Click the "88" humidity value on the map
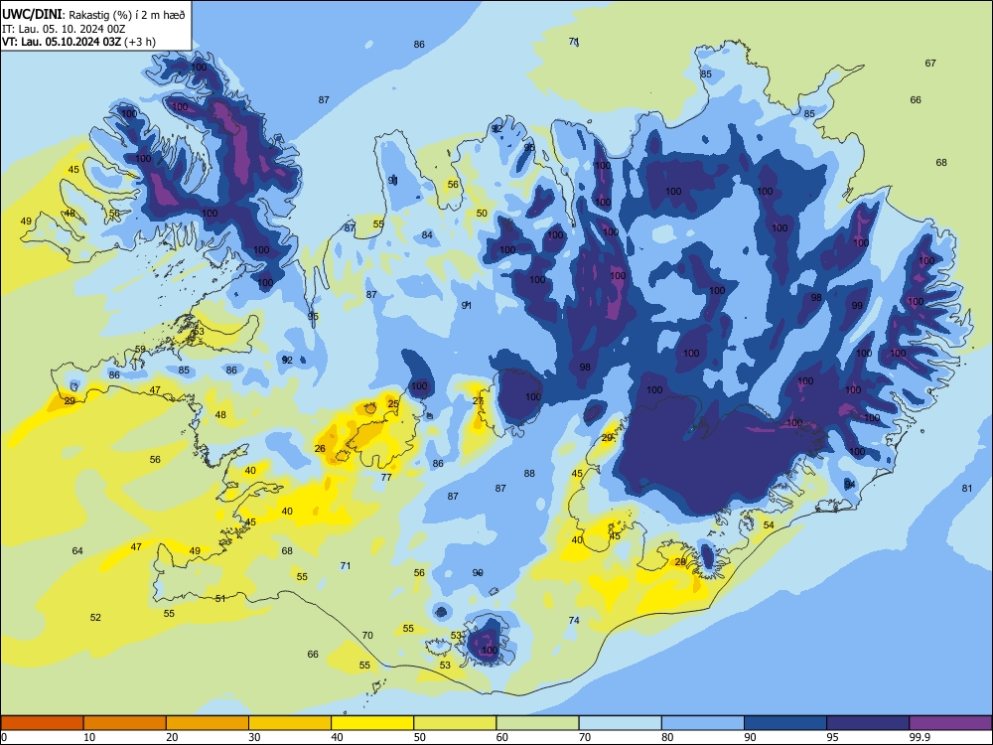This screenshot has height=745, width=993. point(529,474)
